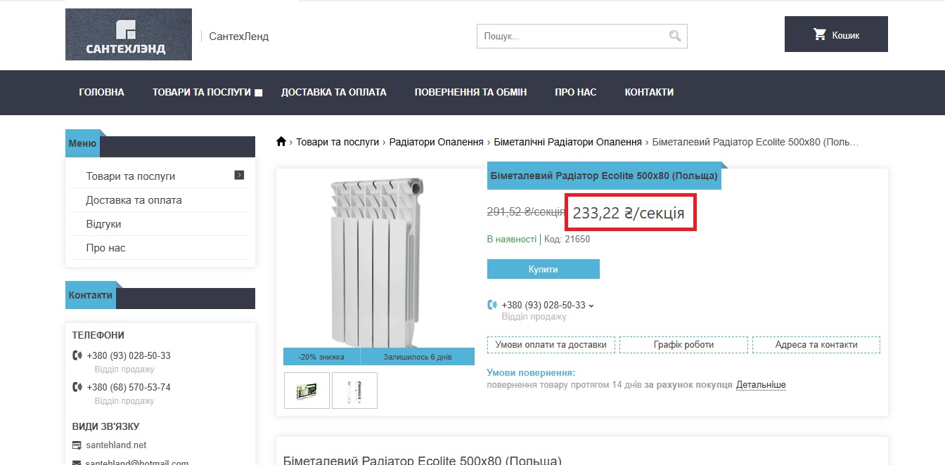Image resolution: width=945 pixels, height=465 pixels.
Task: Click breadcrumb Товари та послуги
Action: tap(337, 142)
